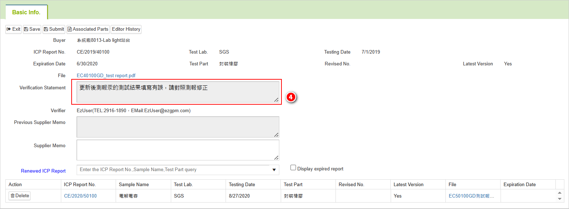
Task: Click the Expiration Date column header
Action: [x=528, y=184]
